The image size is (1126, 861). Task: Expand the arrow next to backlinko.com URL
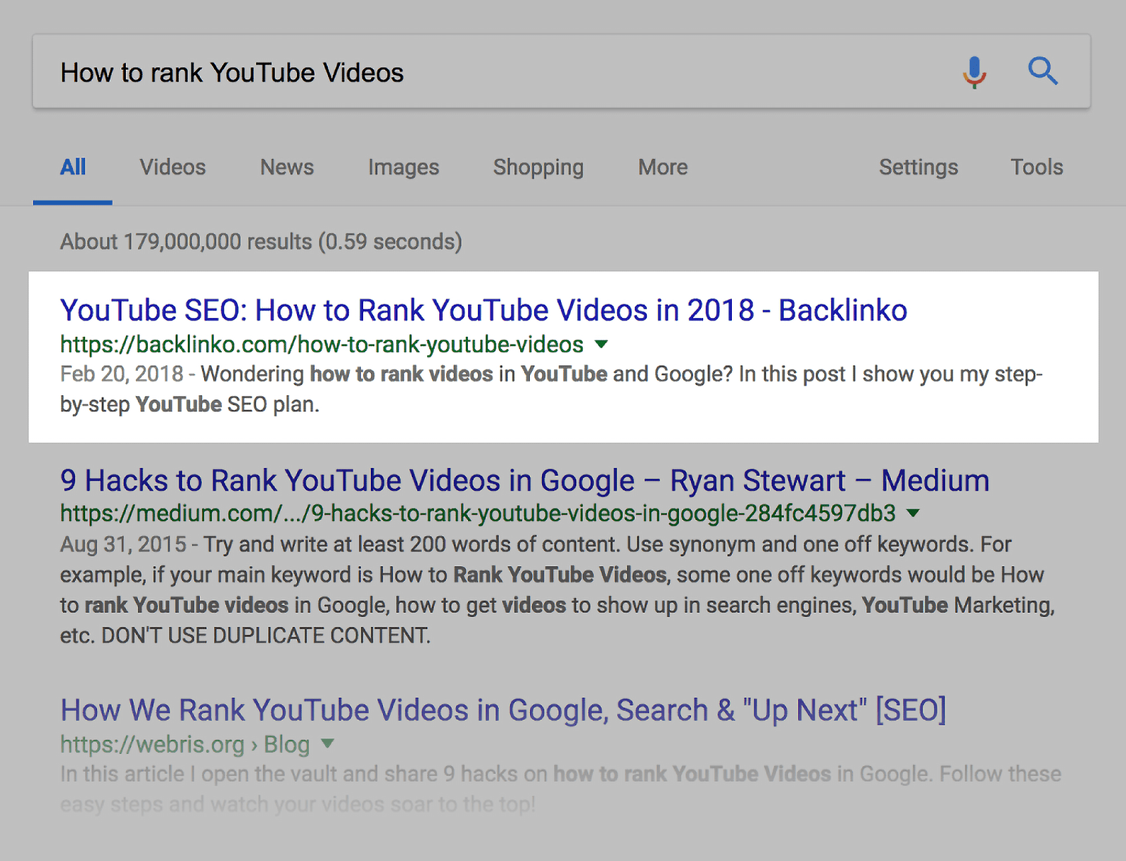point(602,345)
